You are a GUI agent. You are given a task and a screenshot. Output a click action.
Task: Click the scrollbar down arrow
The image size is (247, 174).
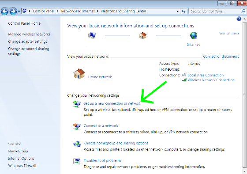244,171
